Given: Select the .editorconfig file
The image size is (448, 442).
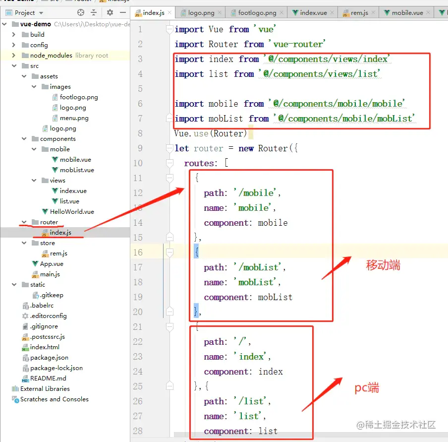Looking at the screenshot, I should [x=44, y=316].
